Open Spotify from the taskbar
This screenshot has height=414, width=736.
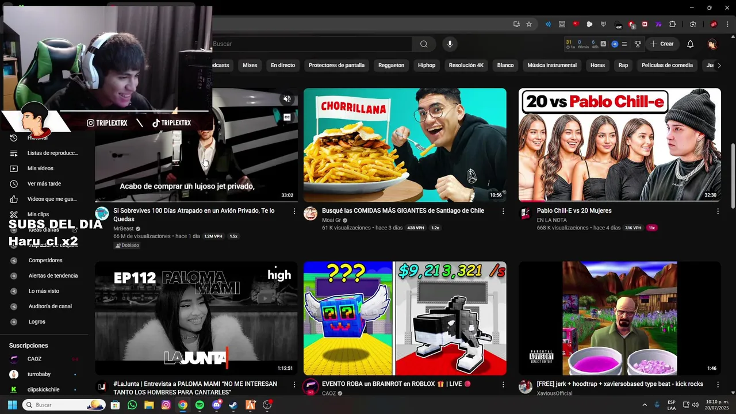tap(200, 405)
